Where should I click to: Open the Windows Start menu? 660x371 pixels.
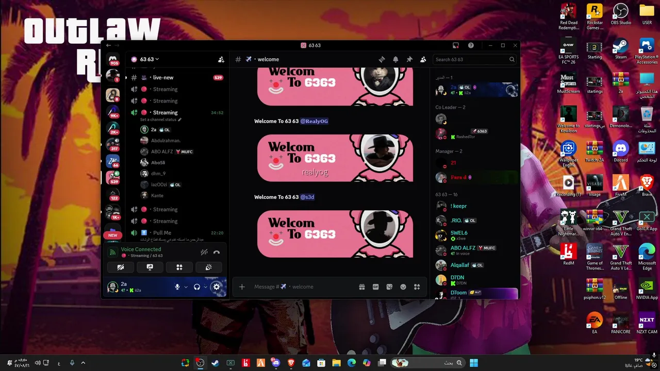click(x=474, y=363)
